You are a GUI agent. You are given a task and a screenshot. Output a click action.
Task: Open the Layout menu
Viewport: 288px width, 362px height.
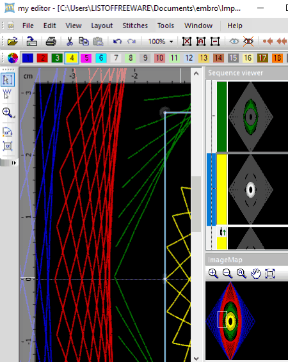[102, 26]
